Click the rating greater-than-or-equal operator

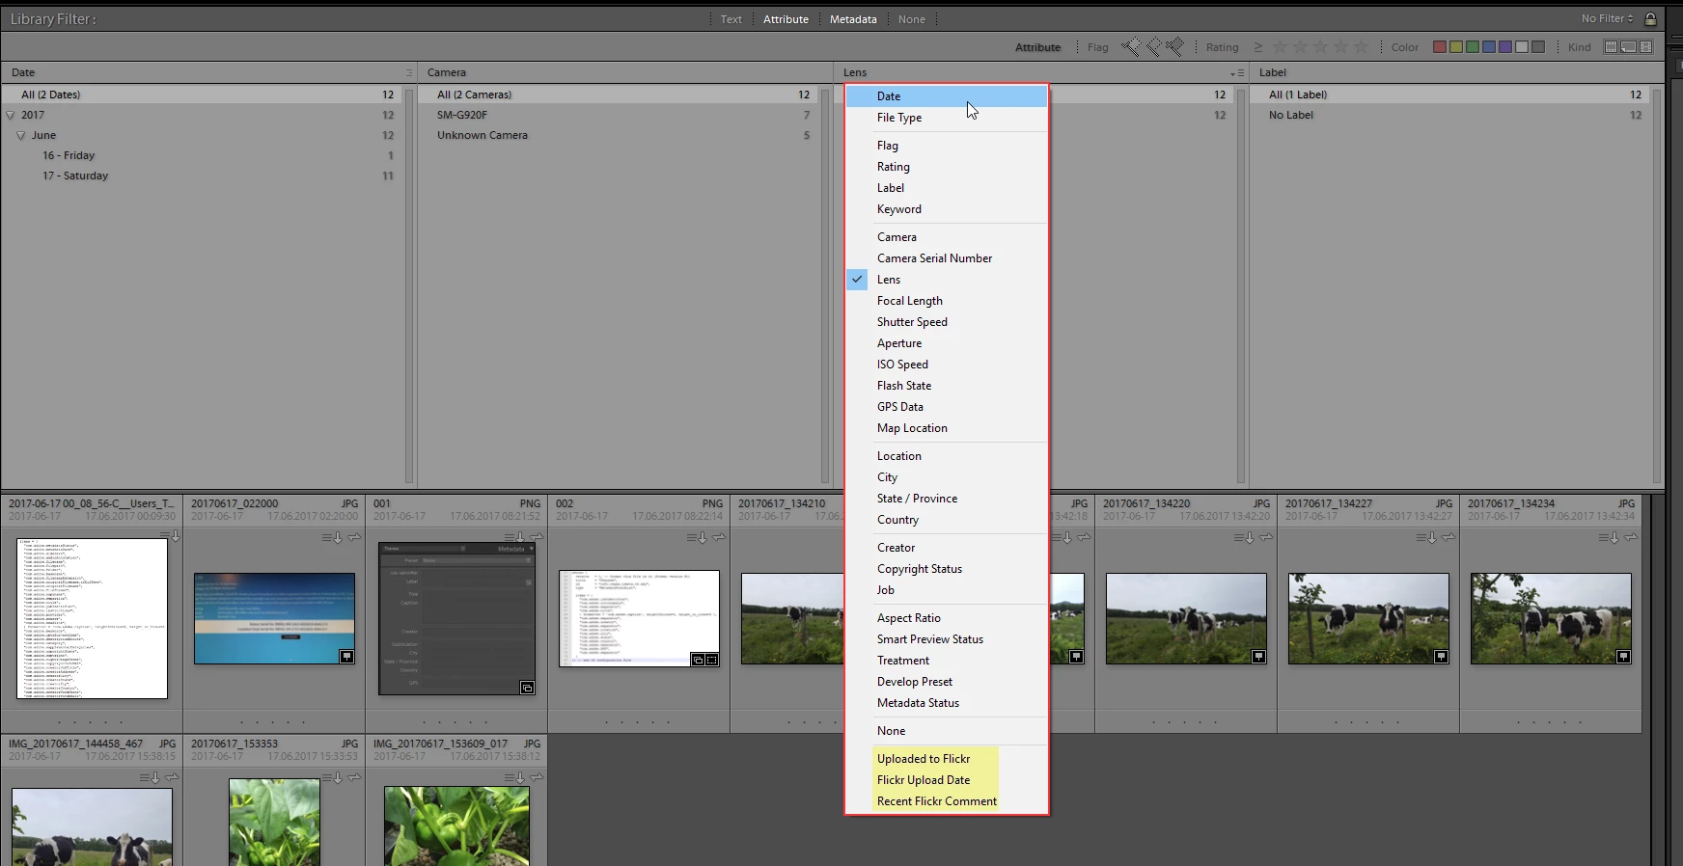pyautogui.click(x=1258, y=47)
